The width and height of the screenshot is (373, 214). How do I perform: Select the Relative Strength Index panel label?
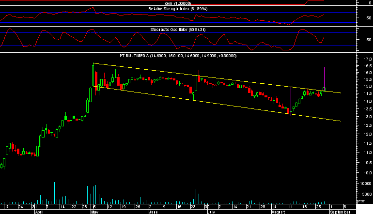pyautogui.click(x=178, y=9)
